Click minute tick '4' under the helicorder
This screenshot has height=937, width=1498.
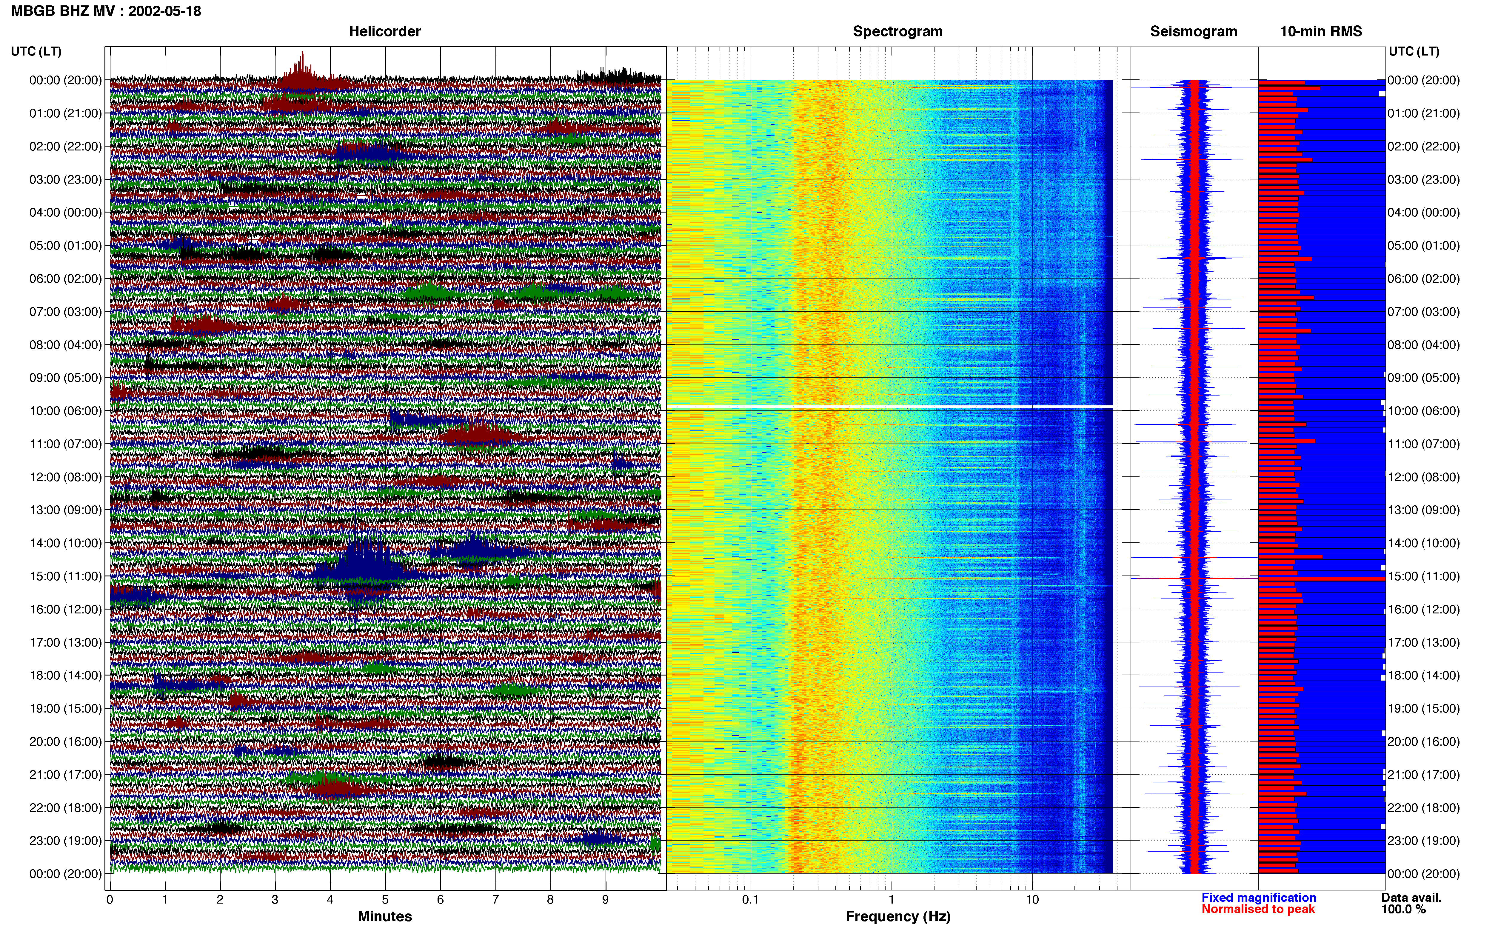(x=330, y=900)
